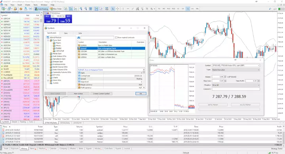Viewport: 285px width, 154px height.
Task: Open the Symbol dropdown in Order window
Action: (x=236, y=66)
